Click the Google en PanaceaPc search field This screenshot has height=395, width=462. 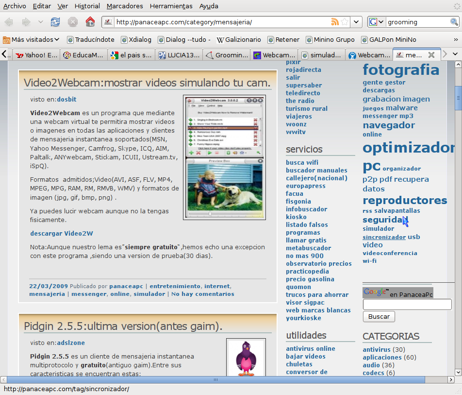407,305
